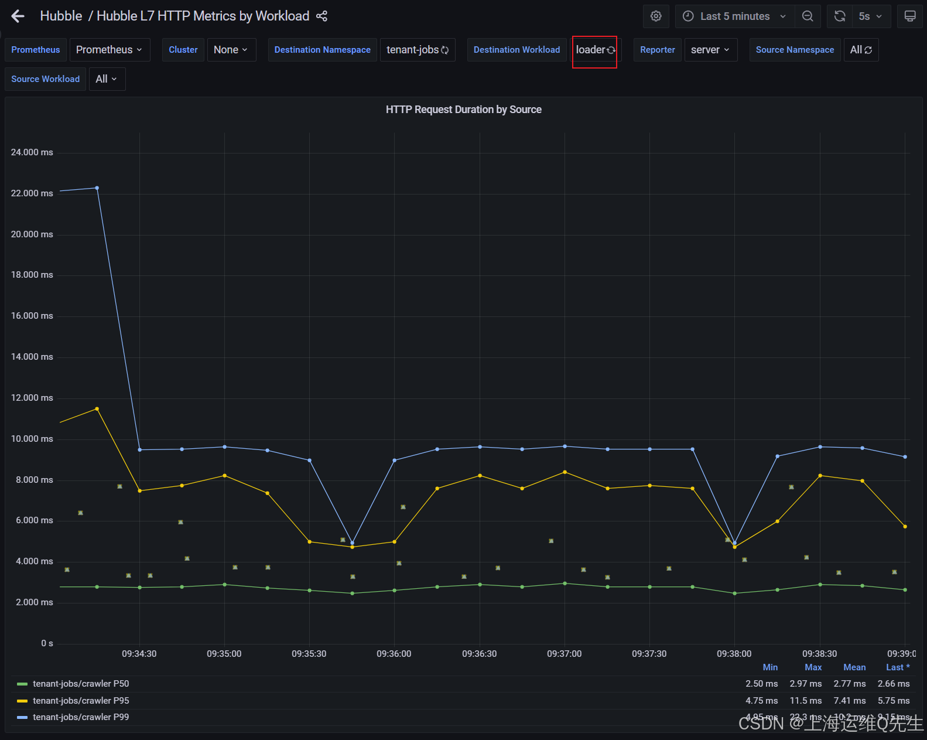
Task: Open the 5s refresh interval dropdown
Action: pos(871,16)
